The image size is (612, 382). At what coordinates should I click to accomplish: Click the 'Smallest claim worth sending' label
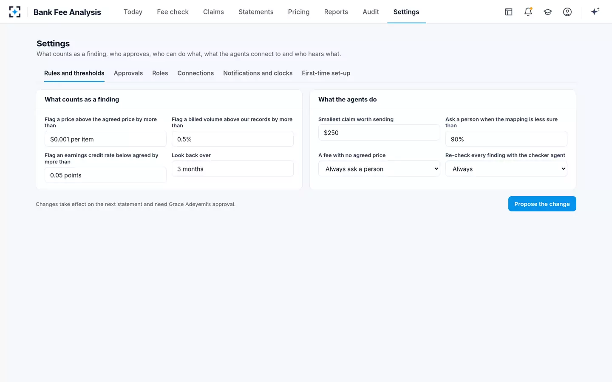356,119
